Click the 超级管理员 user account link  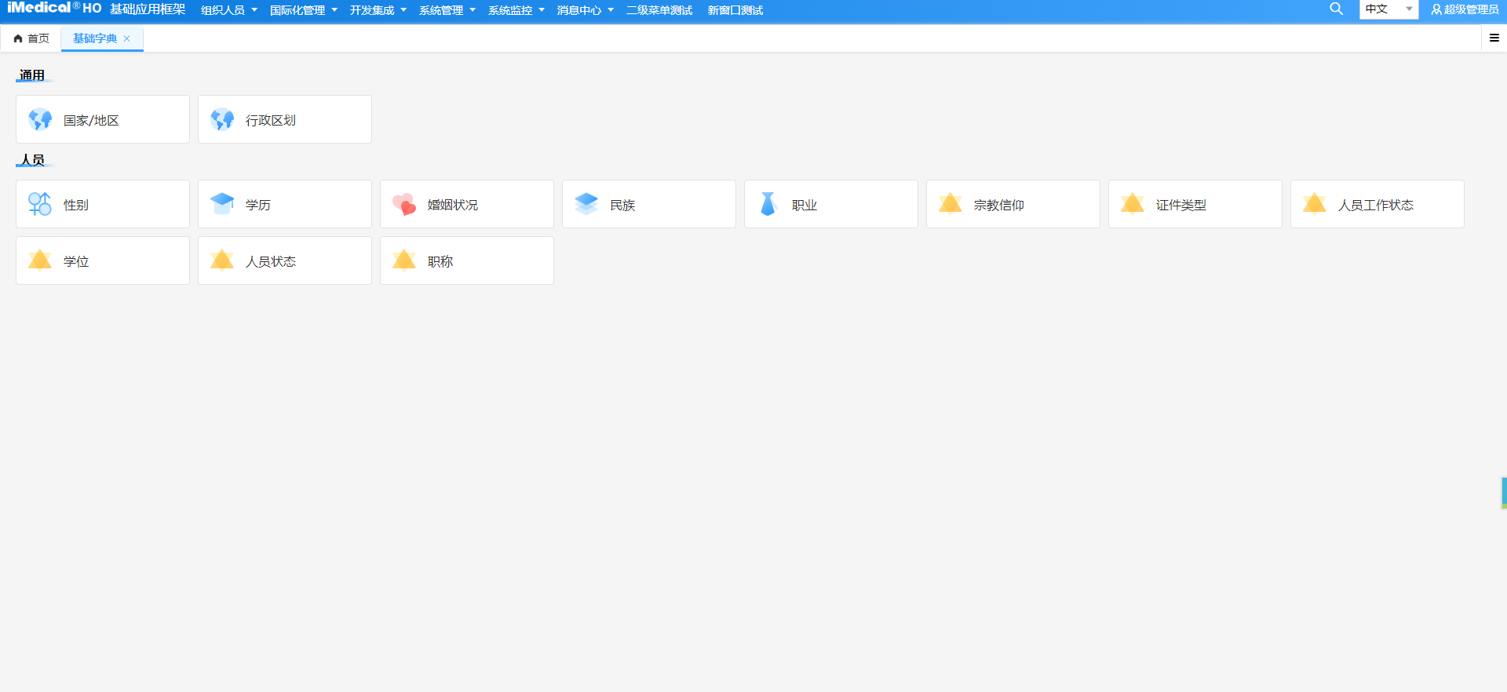[1465, 9]
